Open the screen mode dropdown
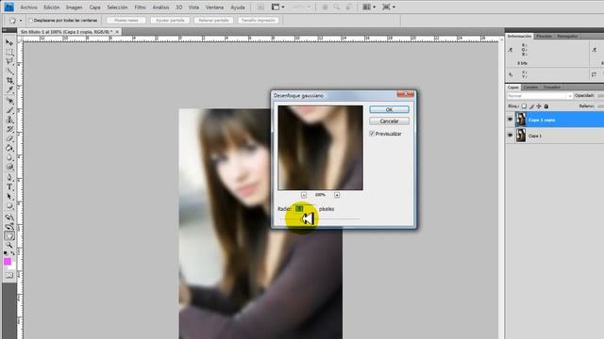The image size is (604, 339). pyautogui.click(x=388, y=7)
